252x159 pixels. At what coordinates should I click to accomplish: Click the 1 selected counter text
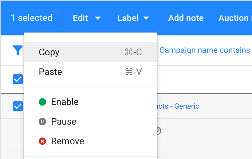(31, 18)
